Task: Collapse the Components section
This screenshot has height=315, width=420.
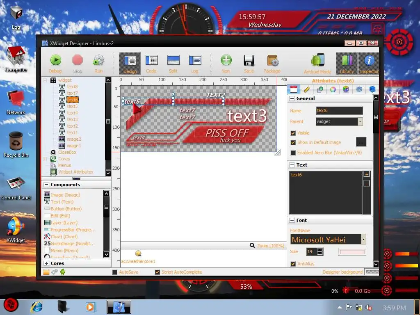Action: point(46,185)
